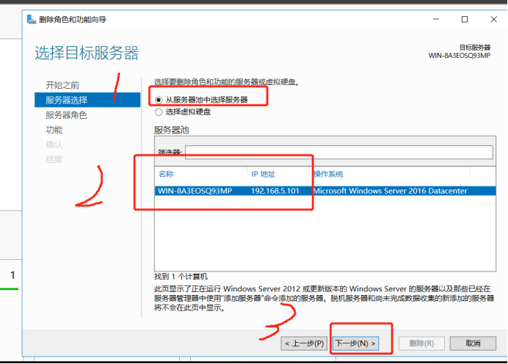Screen dimensions: 508x364
Task: Maximize the wizard window
Action: 465,19
